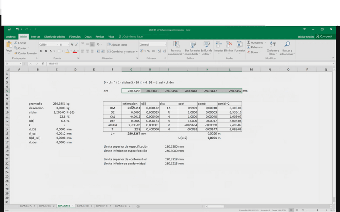Image resolution: width=340 pixels, height=212 pixels.
Task: Click the Compartir button
Action: pos(324,36)
